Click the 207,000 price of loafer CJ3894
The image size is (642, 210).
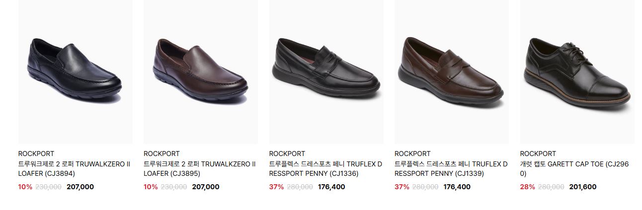(80, 187)
